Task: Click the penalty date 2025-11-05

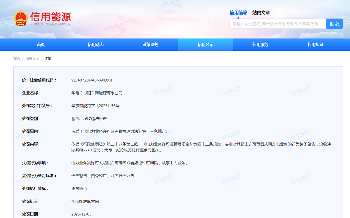Action: (82, 214)
